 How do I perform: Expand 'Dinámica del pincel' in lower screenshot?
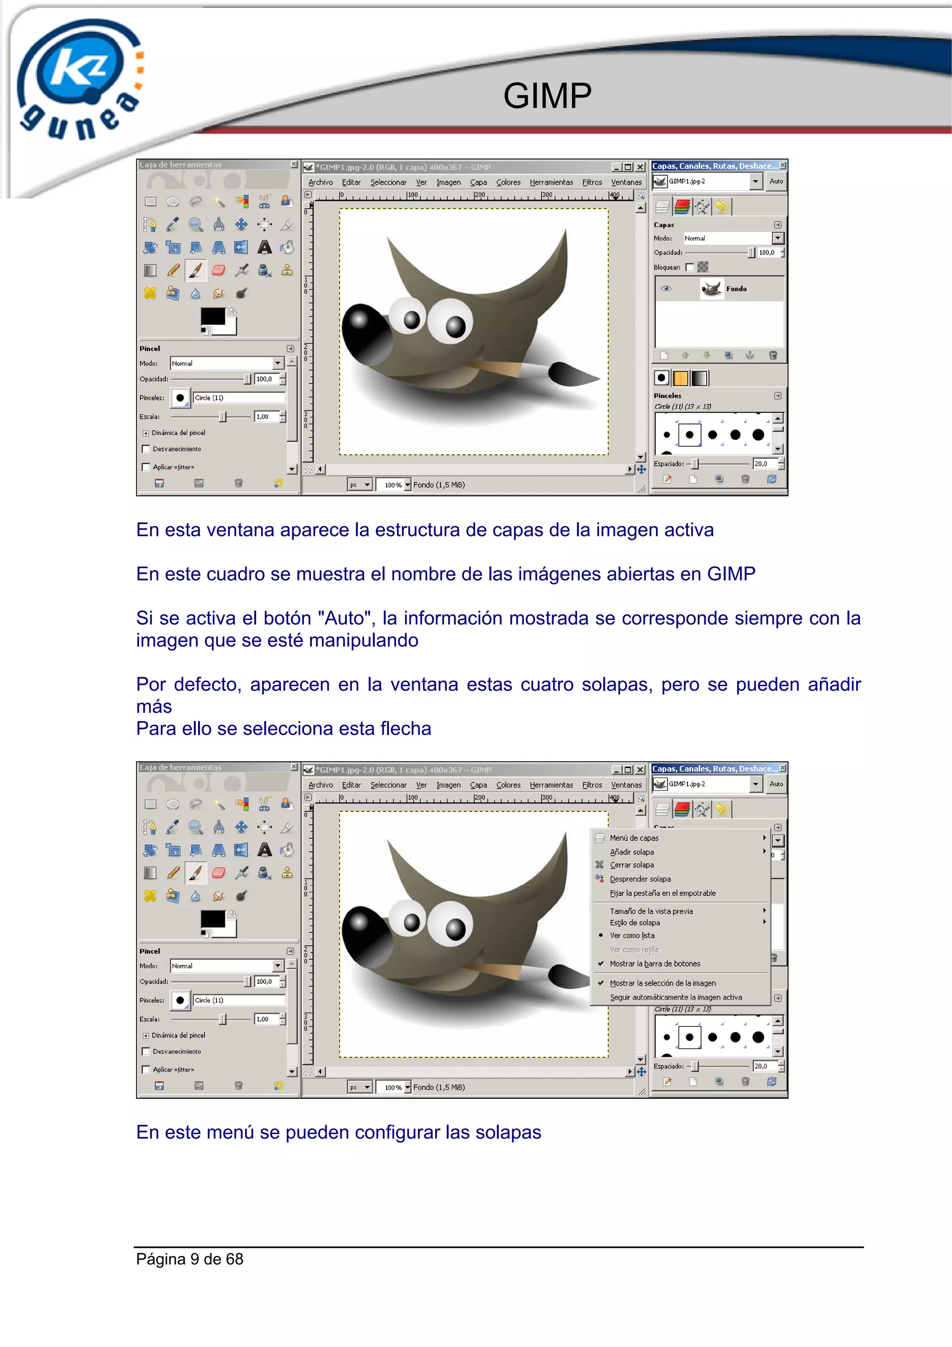tap(145, 1035)
